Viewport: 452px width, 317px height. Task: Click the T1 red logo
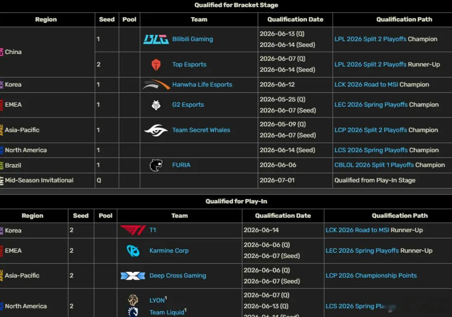[133, 230]
